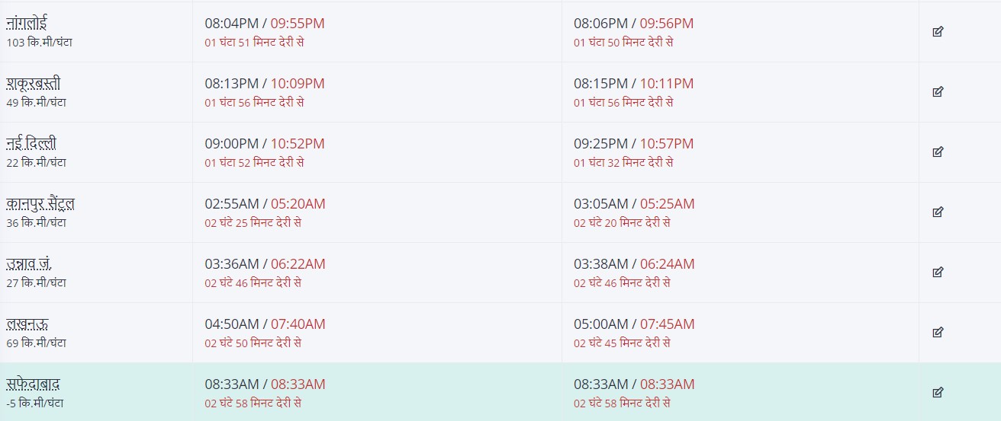The image size is (1001, 421).
Task: Click the उन्नाव जं. station name
Action: point(29,264)
